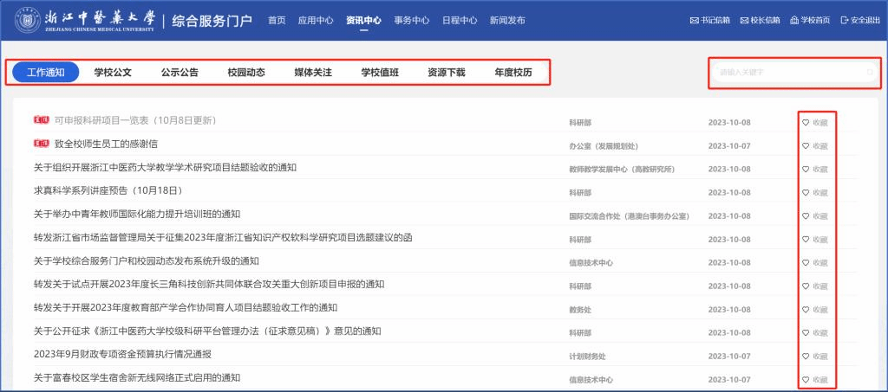Open 应用中心 in top navigation

[x=315, y=20]
